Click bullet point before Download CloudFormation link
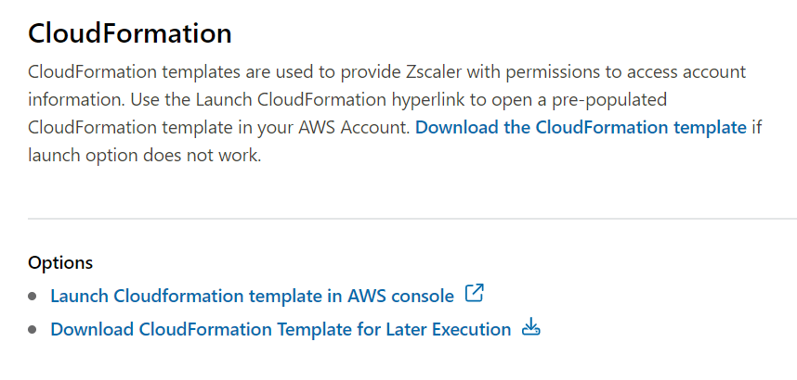The image size is (797, 380). pos(33,329)
